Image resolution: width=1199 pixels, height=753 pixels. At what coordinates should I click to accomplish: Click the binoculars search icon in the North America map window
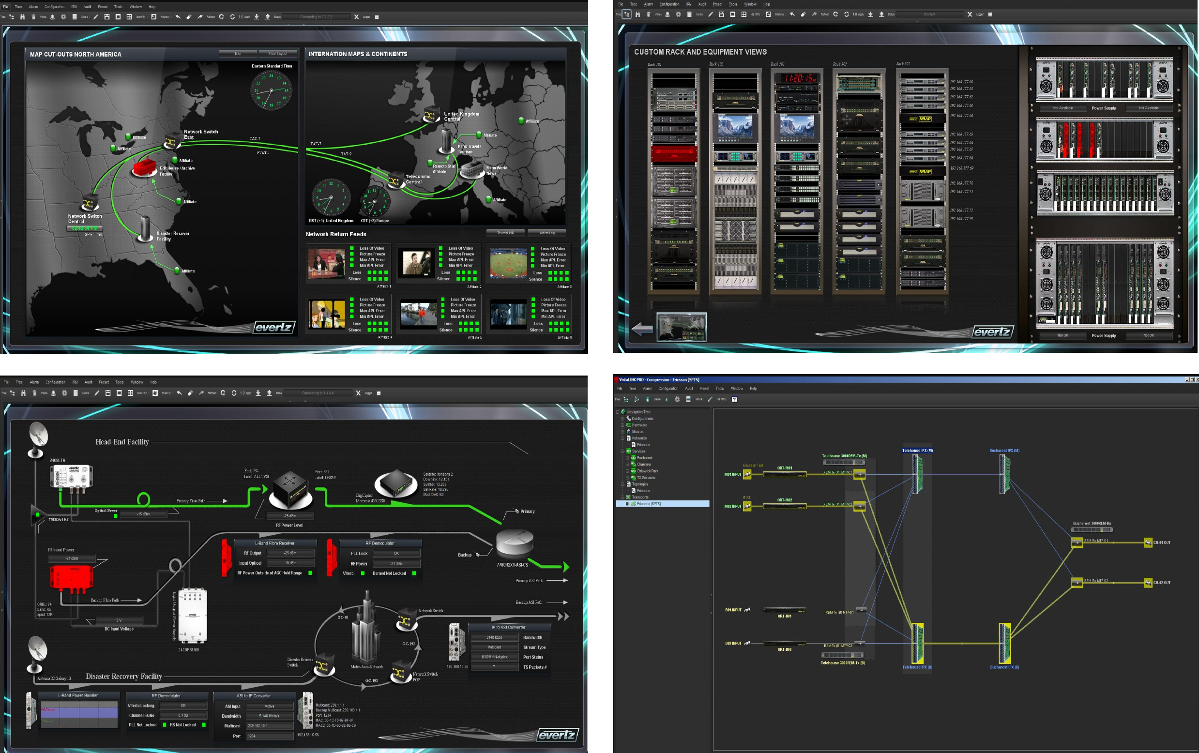[22, 17]
